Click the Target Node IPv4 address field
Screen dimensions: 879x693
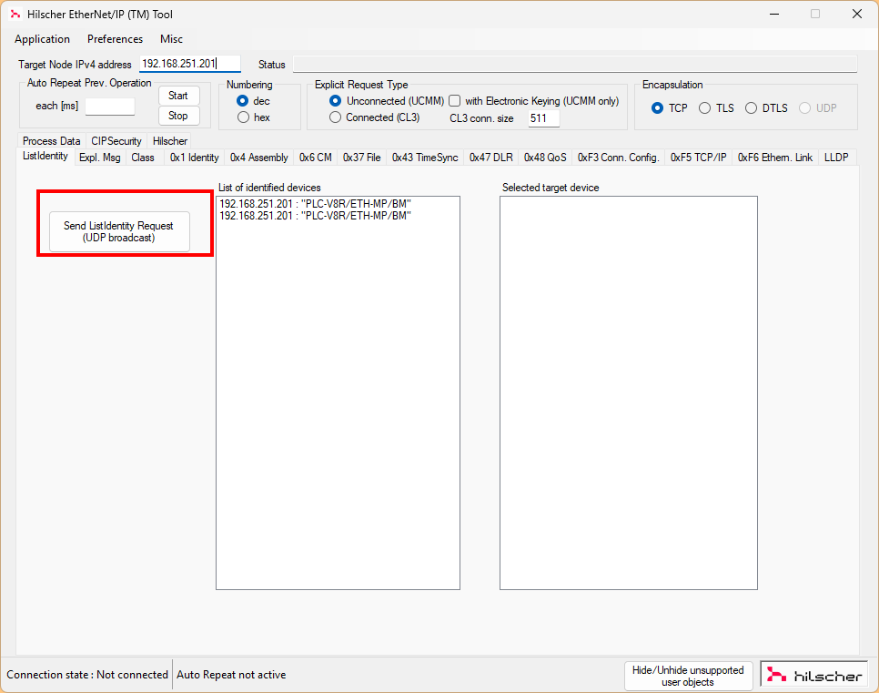[190, 64]
